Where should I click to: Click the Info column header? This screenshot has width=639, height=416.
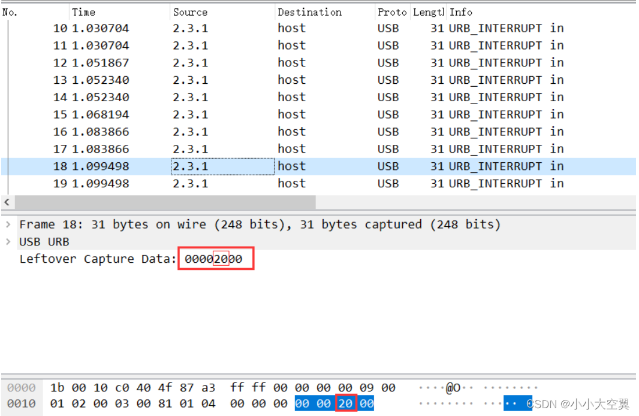coord(461,11)
